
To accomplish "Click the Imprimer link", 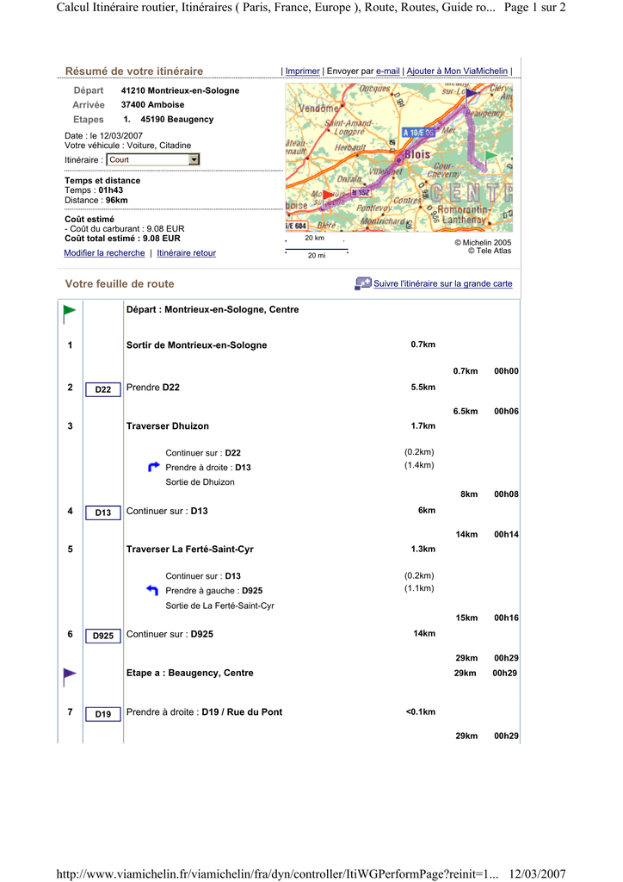I will [x=302, y=71].
